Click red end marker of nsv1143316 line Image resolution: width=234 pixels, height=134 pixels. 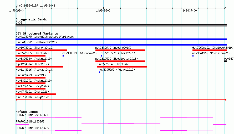(49, 72)
